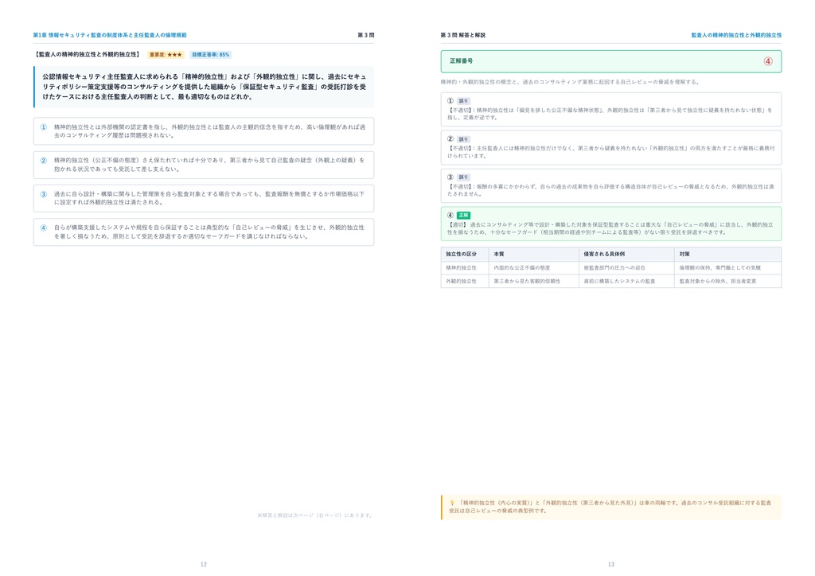Click the red circled ④ correct answer number
The height and width of the screenshot is (576, 815).
768,61
